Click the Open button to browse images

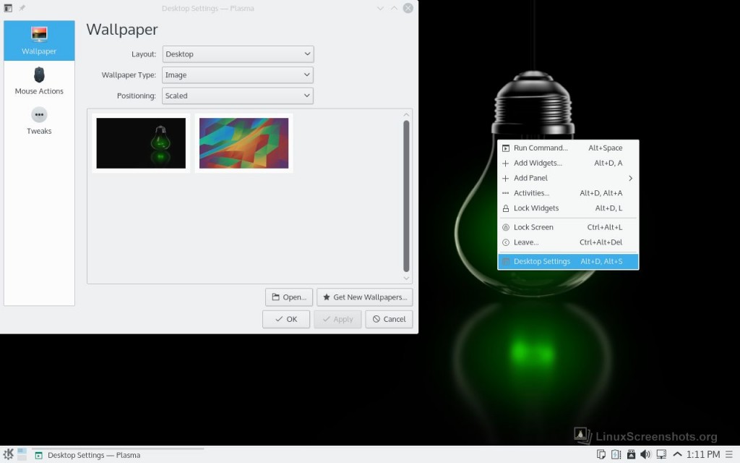click(x=289, y=297)
